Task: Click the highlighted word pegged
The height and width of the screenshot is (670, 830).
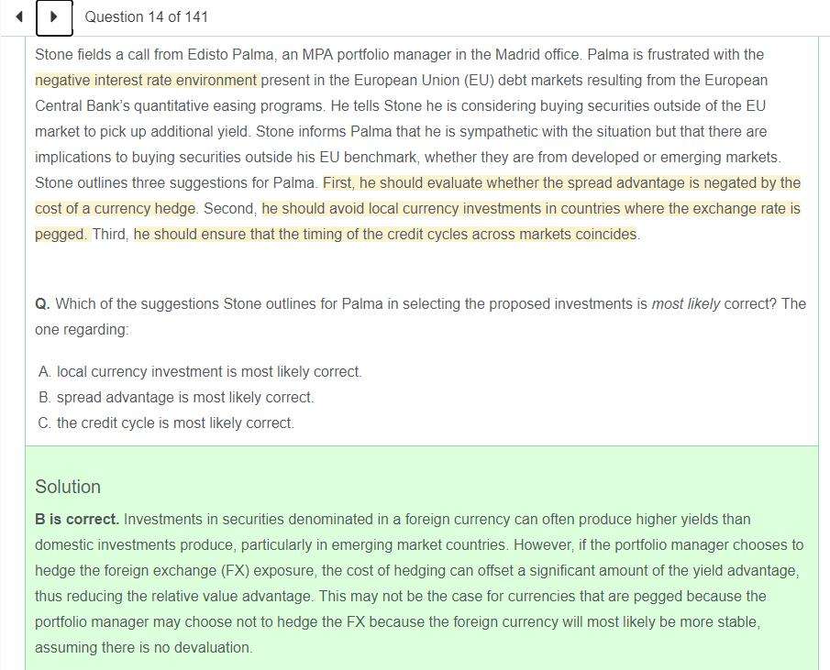Action: click(61, 235)
